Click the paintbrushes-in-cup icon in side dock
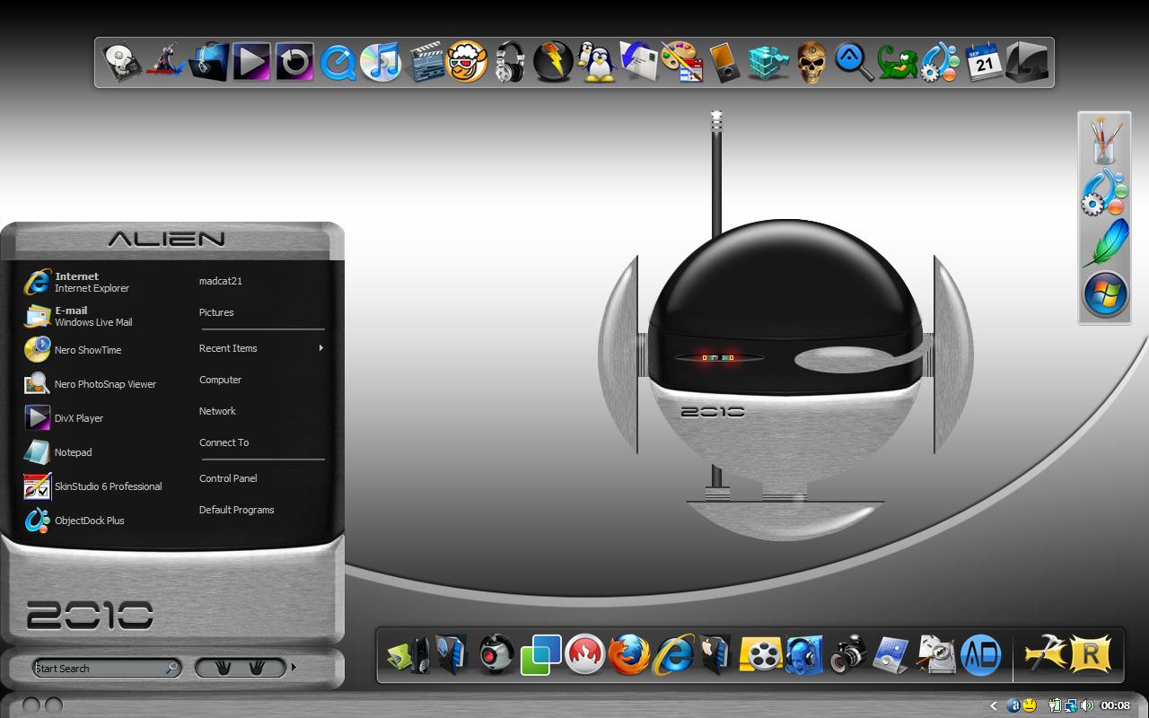The image size is (1149, 718). click(x=1105, y=141)
